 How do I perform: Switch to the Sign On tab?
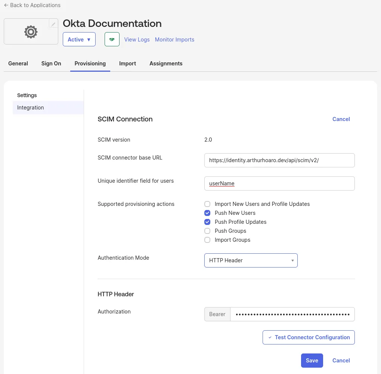[x=51, y=64]
